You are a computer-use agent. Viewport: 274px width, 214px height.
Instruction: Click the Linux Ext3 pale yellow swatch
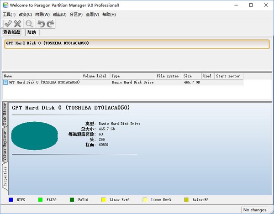point(145,200)
